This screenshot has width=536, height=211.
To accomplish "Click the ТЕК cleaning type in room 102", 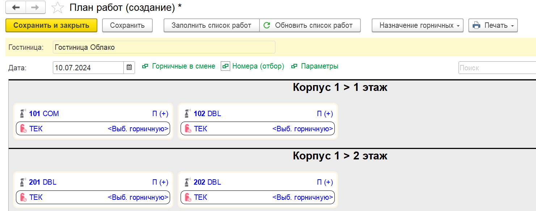I will [201, 128].
